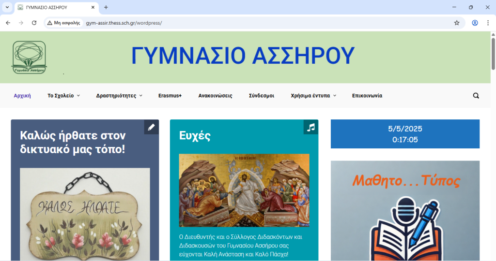Open the Επικοινωνία menu item
The height and width of the screenshot is (261, 496).
click(367, 96)
